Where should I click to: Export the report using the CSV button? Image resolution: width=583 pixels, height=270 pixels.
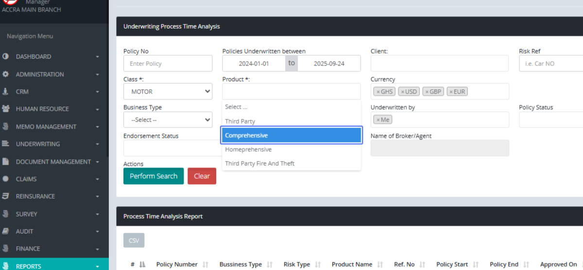point(134,240)
